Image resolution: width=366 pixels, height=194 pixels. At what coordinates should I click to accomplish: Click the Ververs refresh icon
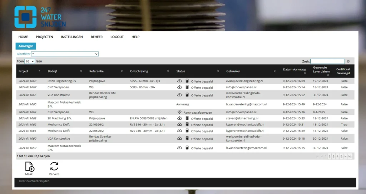tap(54, 166)
